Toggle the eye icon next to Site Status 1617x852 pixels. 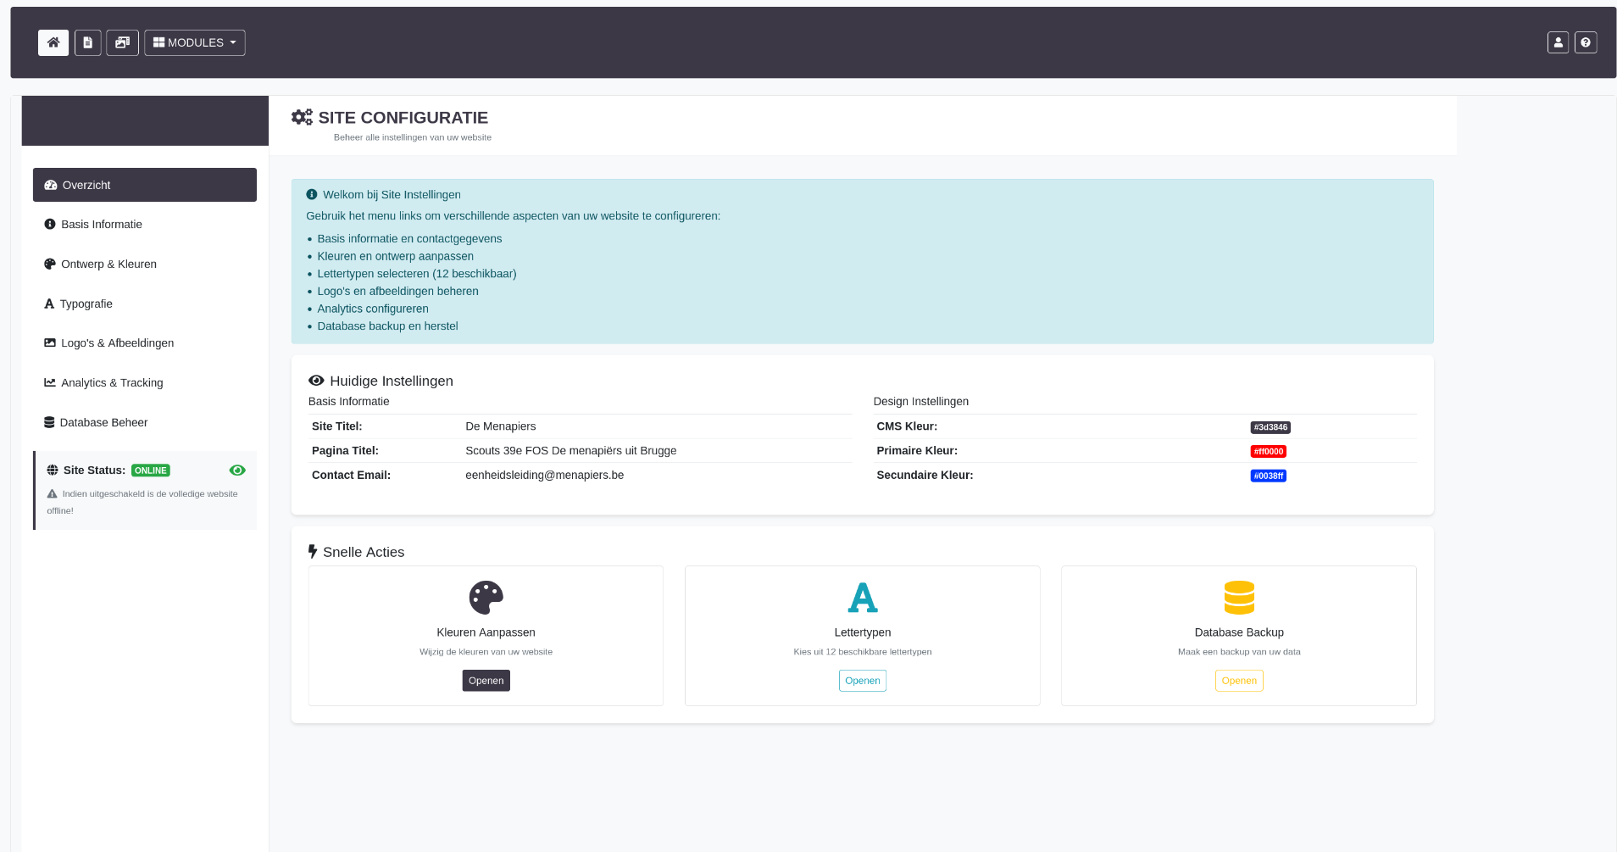pyautogui.click(x=237, y=470)
